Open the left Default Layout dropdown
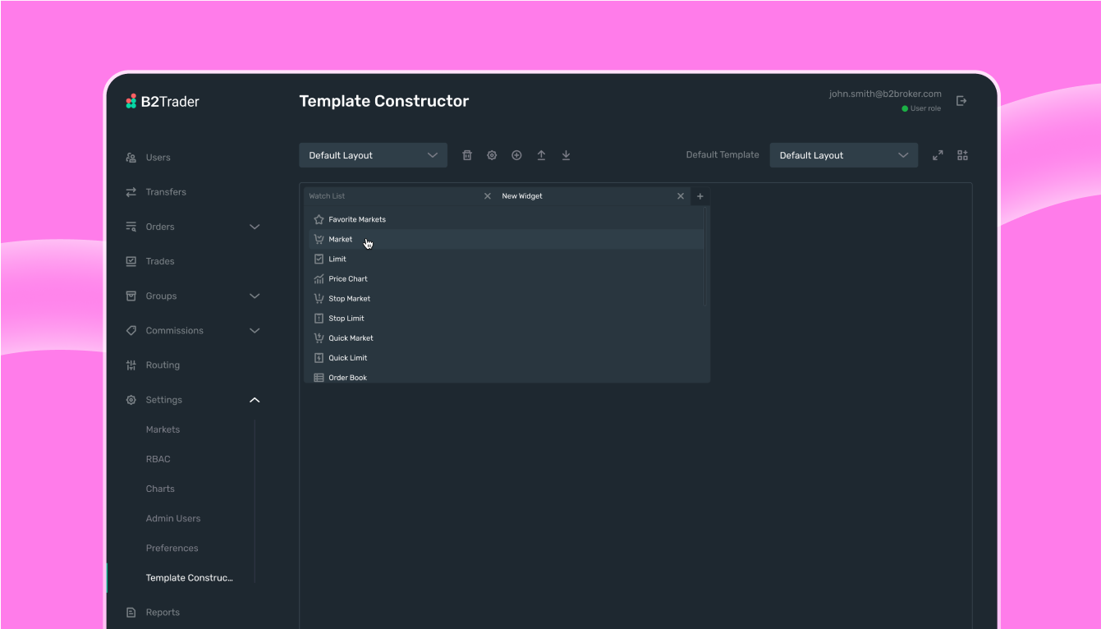This screenshot has height=629, width=1101. 373,155
